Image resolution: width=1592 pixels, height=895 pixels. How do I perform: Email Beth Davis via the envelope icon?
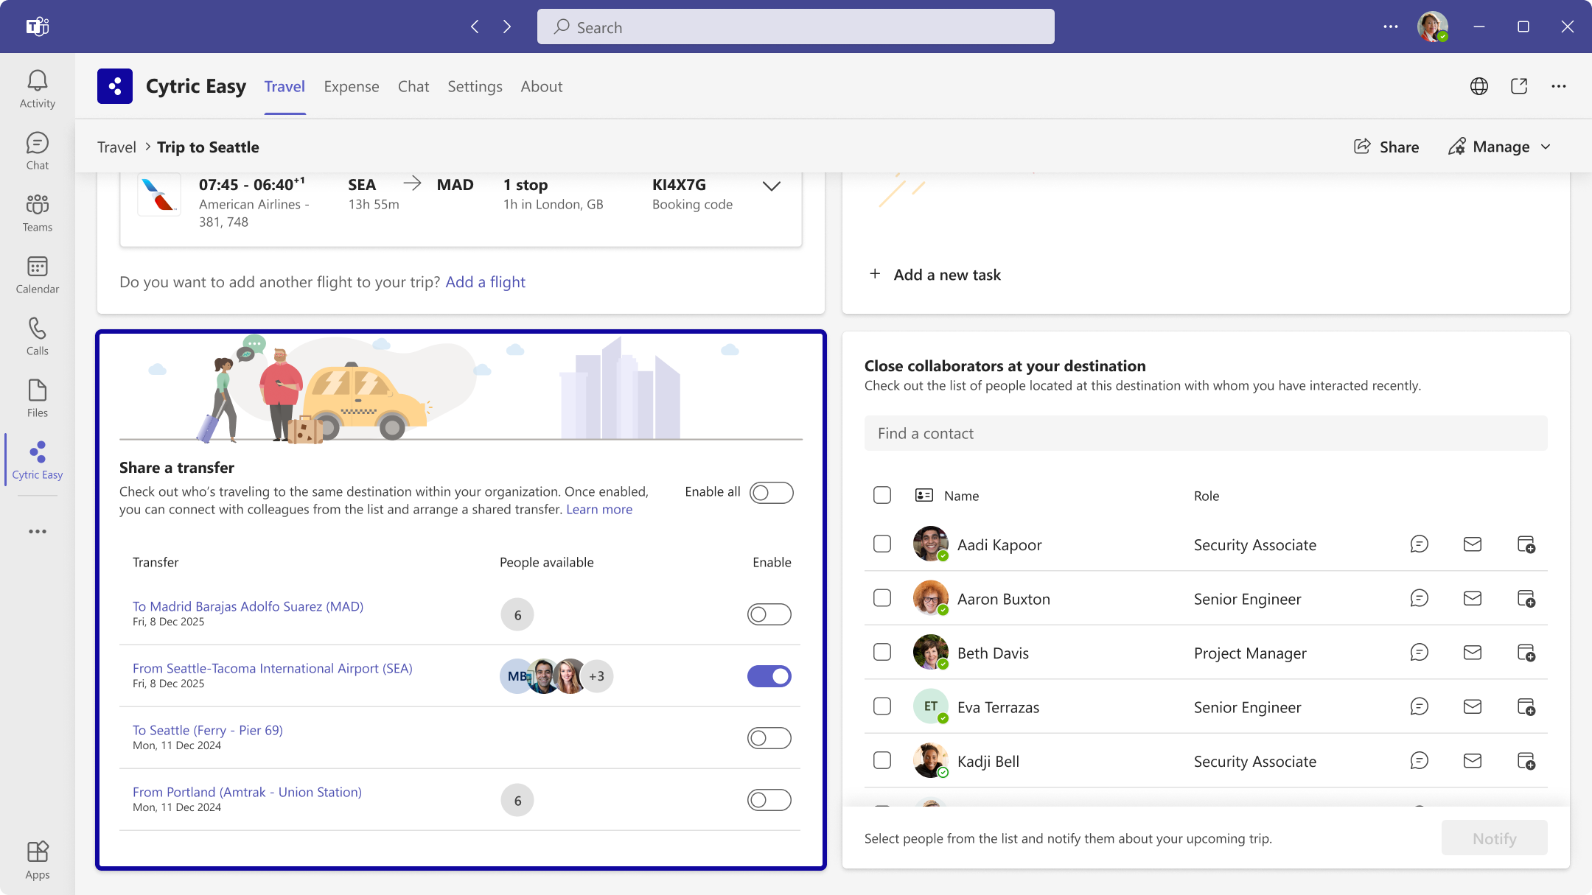pos(1472,653)
